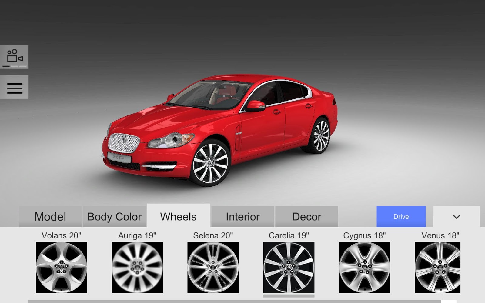
Task: Open the Body Color tab
Action: (114, 217)
